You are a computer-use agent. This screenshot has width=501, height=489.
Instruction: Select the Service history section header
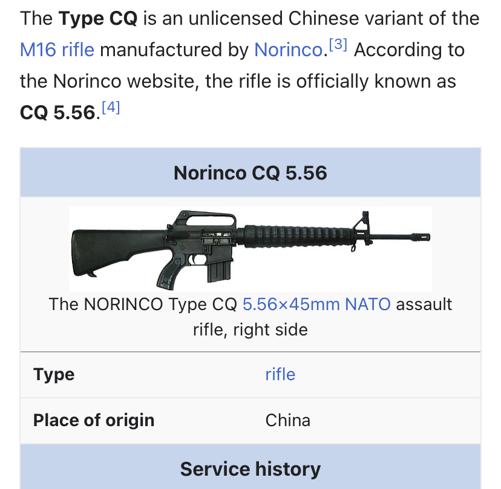(x=250, y=469)
